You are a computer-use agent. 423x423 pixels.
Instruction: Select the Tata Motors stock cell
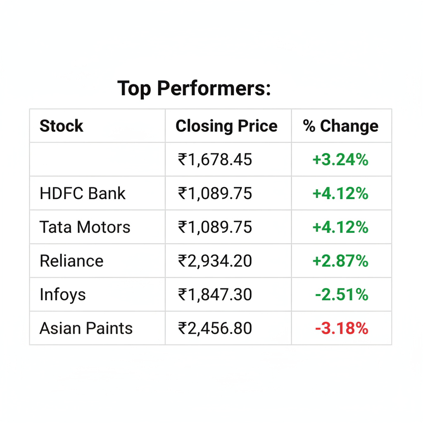tap(85, 227)
